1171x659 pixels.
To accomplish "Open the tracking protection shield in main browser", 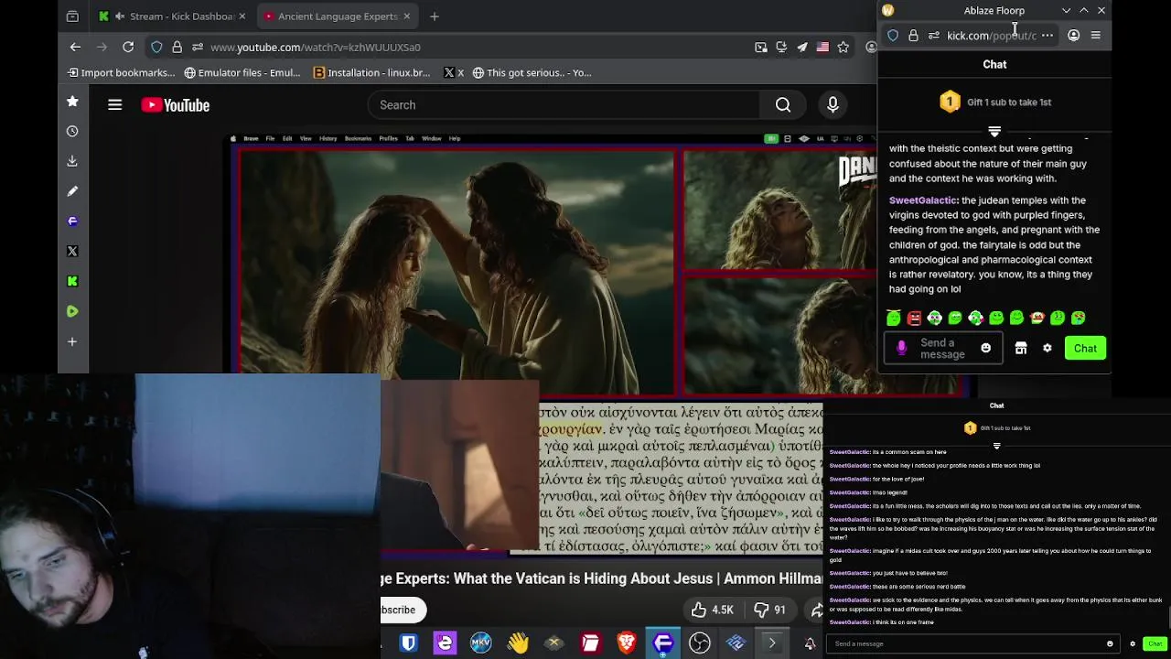I will (x=156, y=47).
